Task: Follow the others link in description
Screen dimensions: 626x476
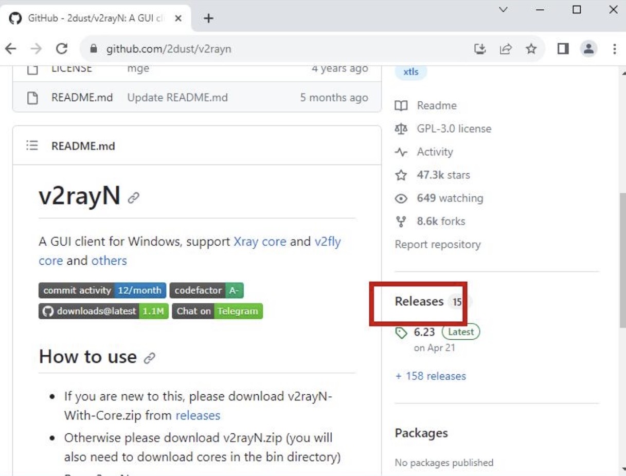Action: [x=109, y=261]
